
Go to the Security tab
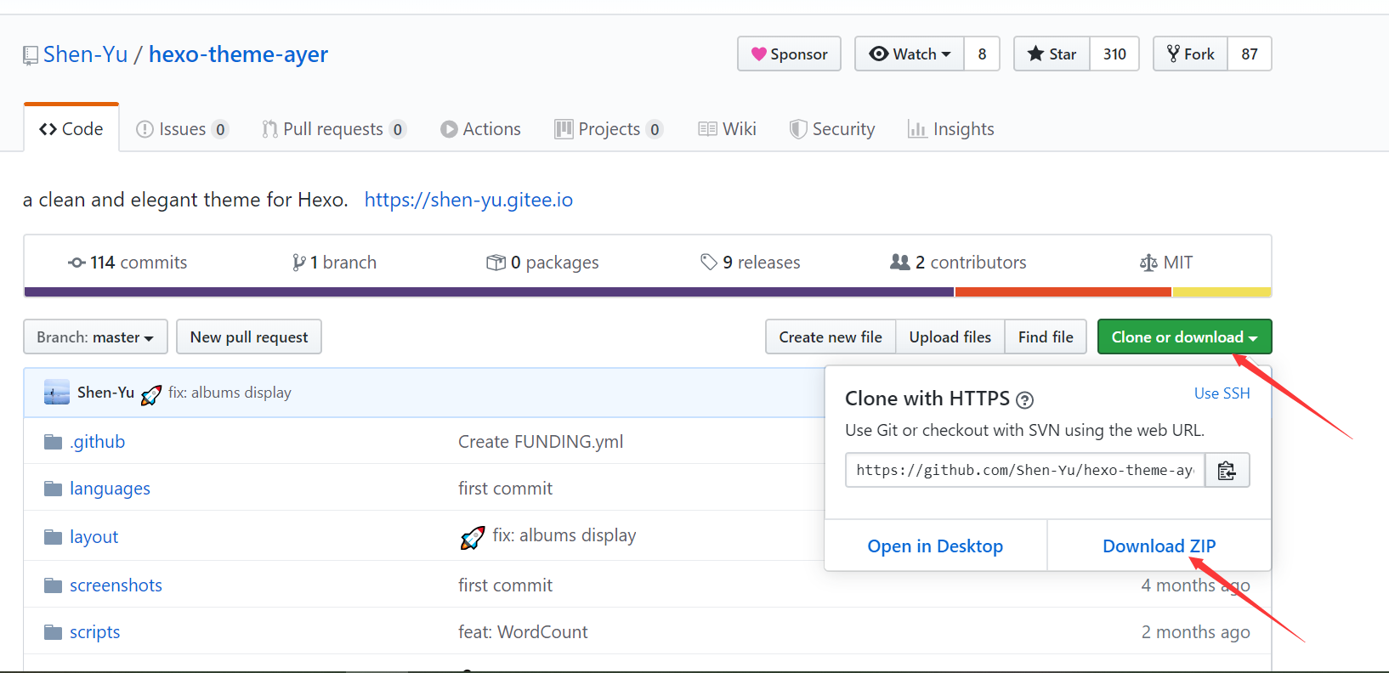[x=831, y=129]
